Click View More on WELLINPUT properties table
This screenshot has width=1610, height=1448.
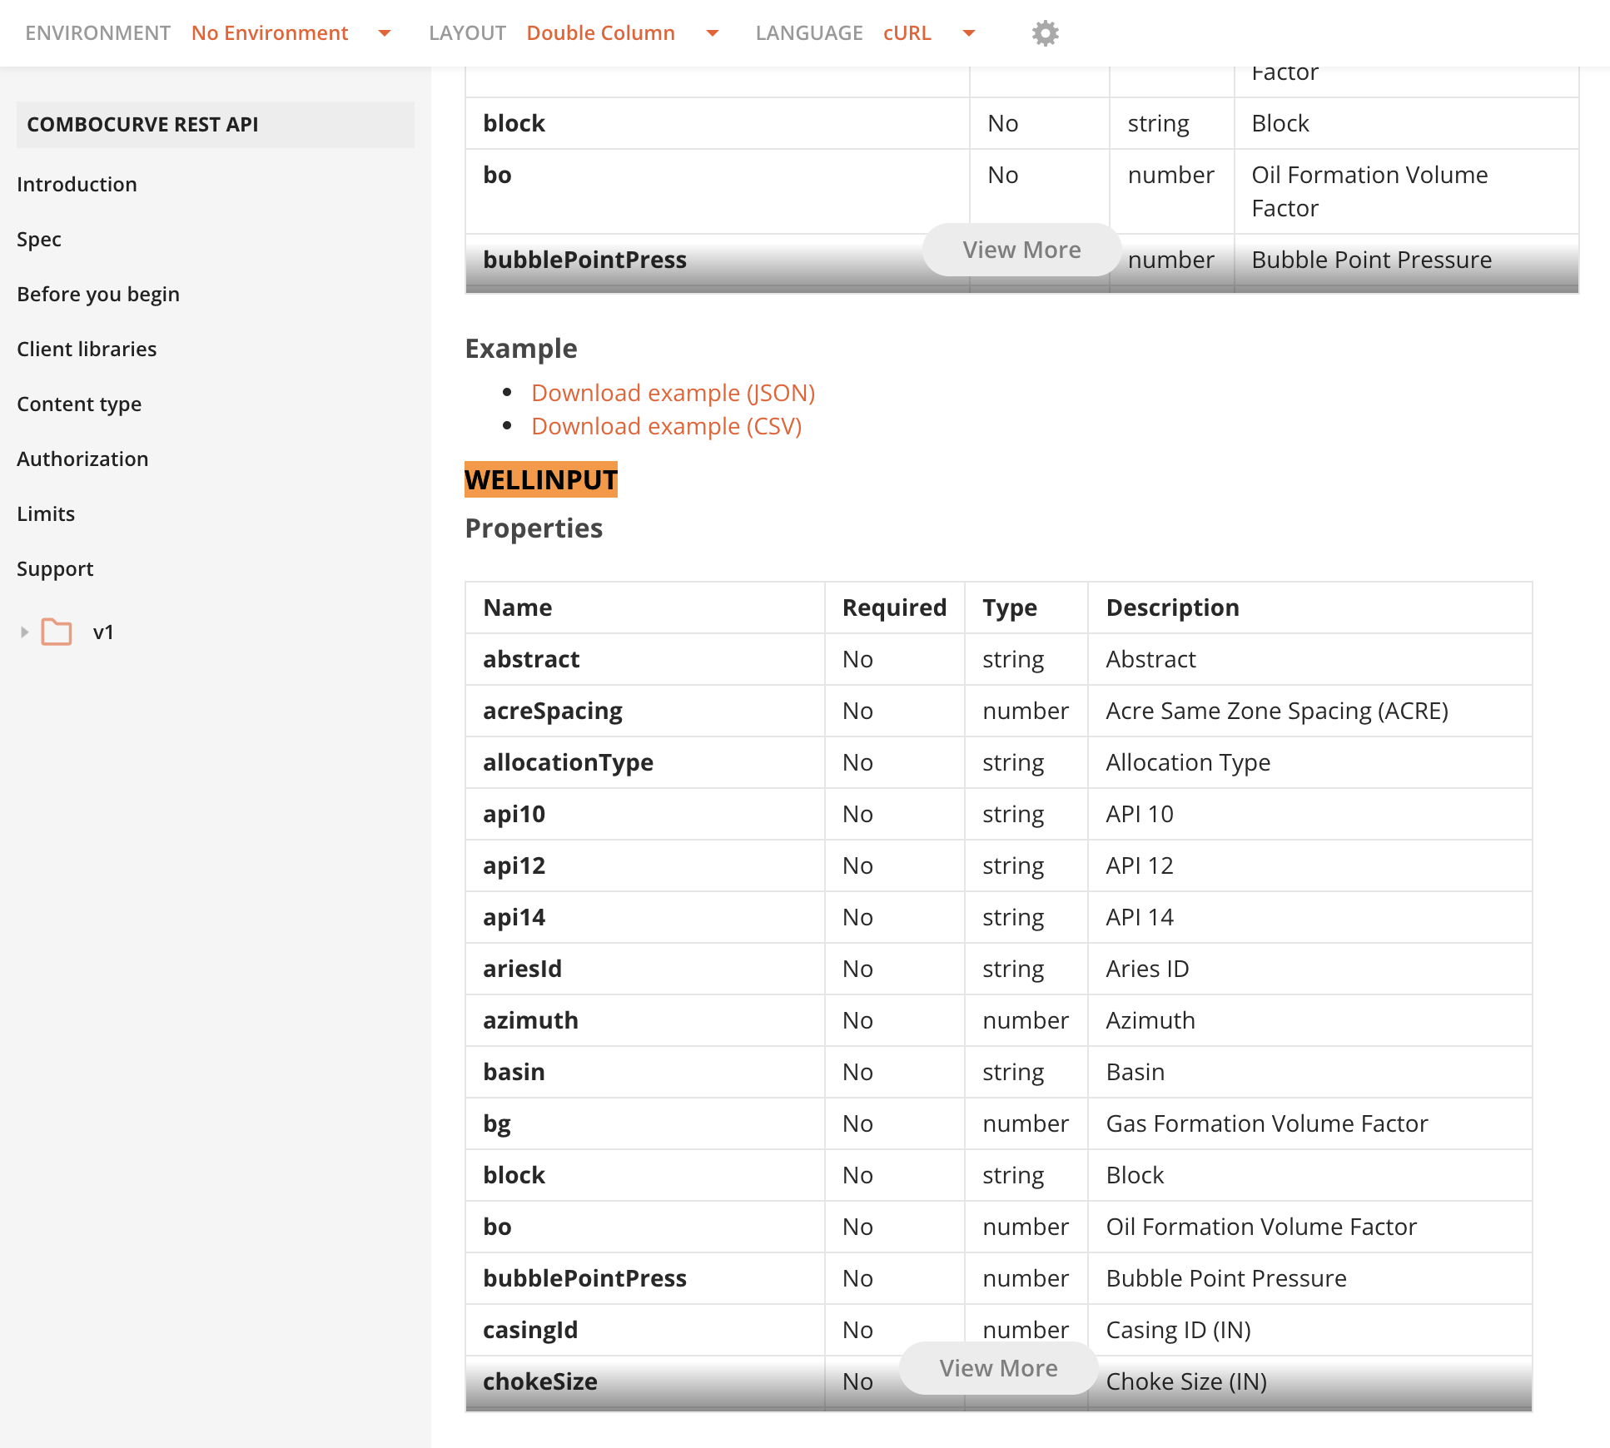point(998,1368)
